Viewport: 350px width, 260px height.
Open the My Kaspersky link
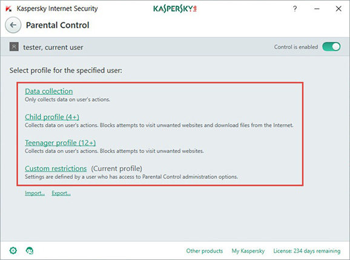[248, 251]
